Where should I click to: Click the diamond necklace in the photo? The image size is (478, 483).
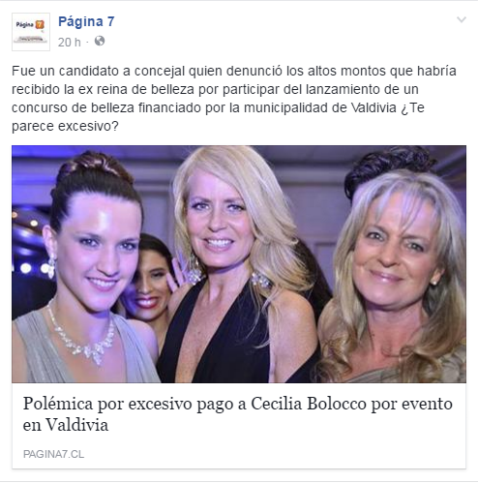[x=82, y=337]
